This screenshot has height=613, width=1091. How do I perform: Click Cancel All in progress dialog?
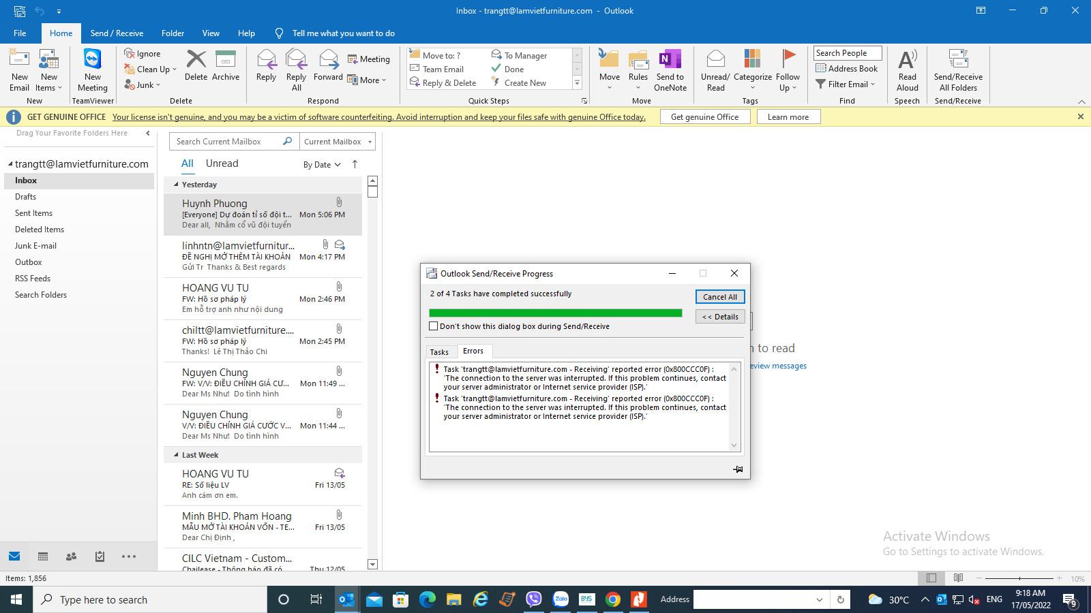pos(720,297)
